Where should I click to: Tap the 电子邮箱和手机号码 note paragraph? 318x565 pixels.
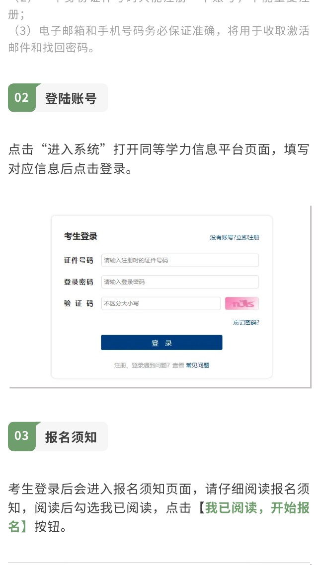(x=159, y=40)
